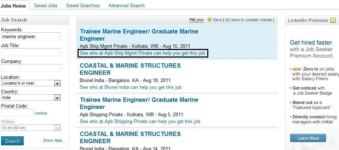
Task: Select the Jobs Home tab
Action: (13, 5)
